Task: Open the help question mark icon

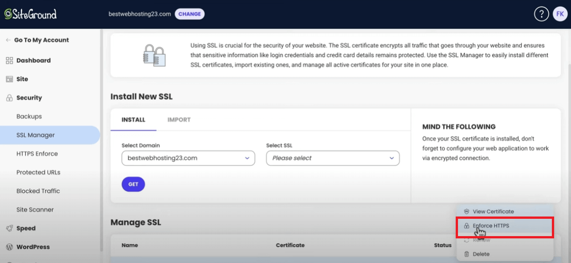Action: tap(541, 14)
